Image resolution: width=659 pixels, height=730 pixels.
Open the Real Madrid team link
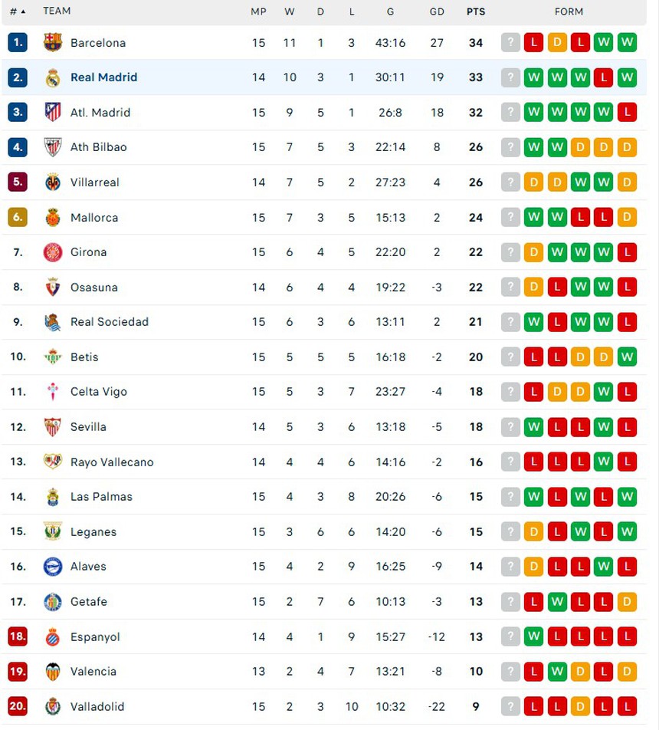(x=103, y=77)
